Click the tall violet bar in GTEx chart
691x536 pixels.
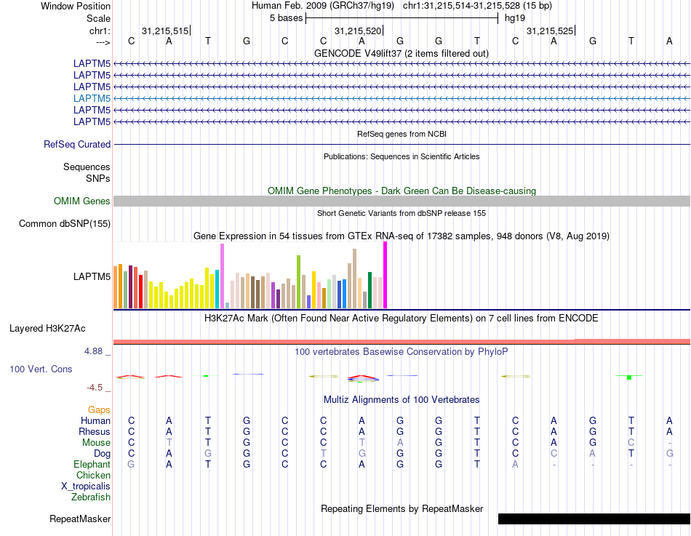(222, 276)
